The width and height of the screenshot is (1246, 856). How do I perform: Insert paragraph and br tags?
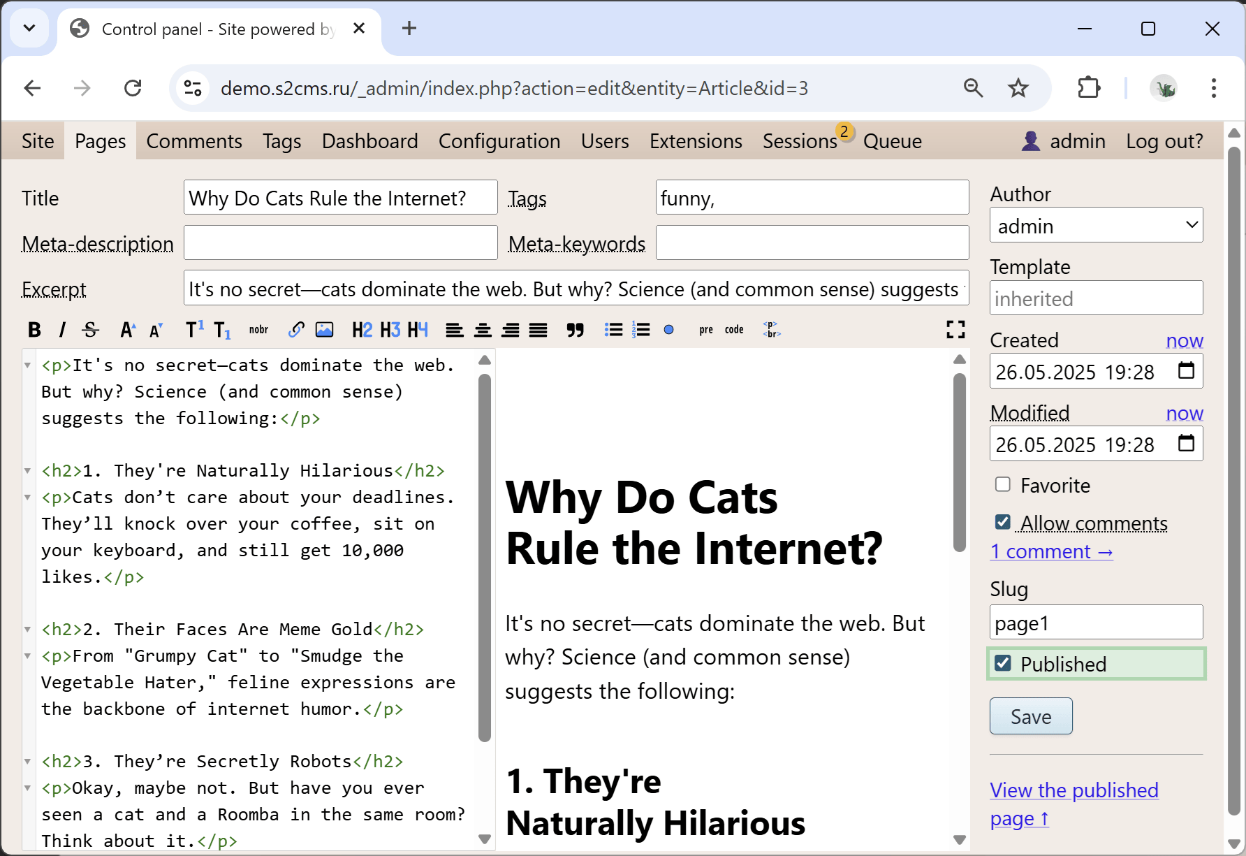[x=771, y=330]
